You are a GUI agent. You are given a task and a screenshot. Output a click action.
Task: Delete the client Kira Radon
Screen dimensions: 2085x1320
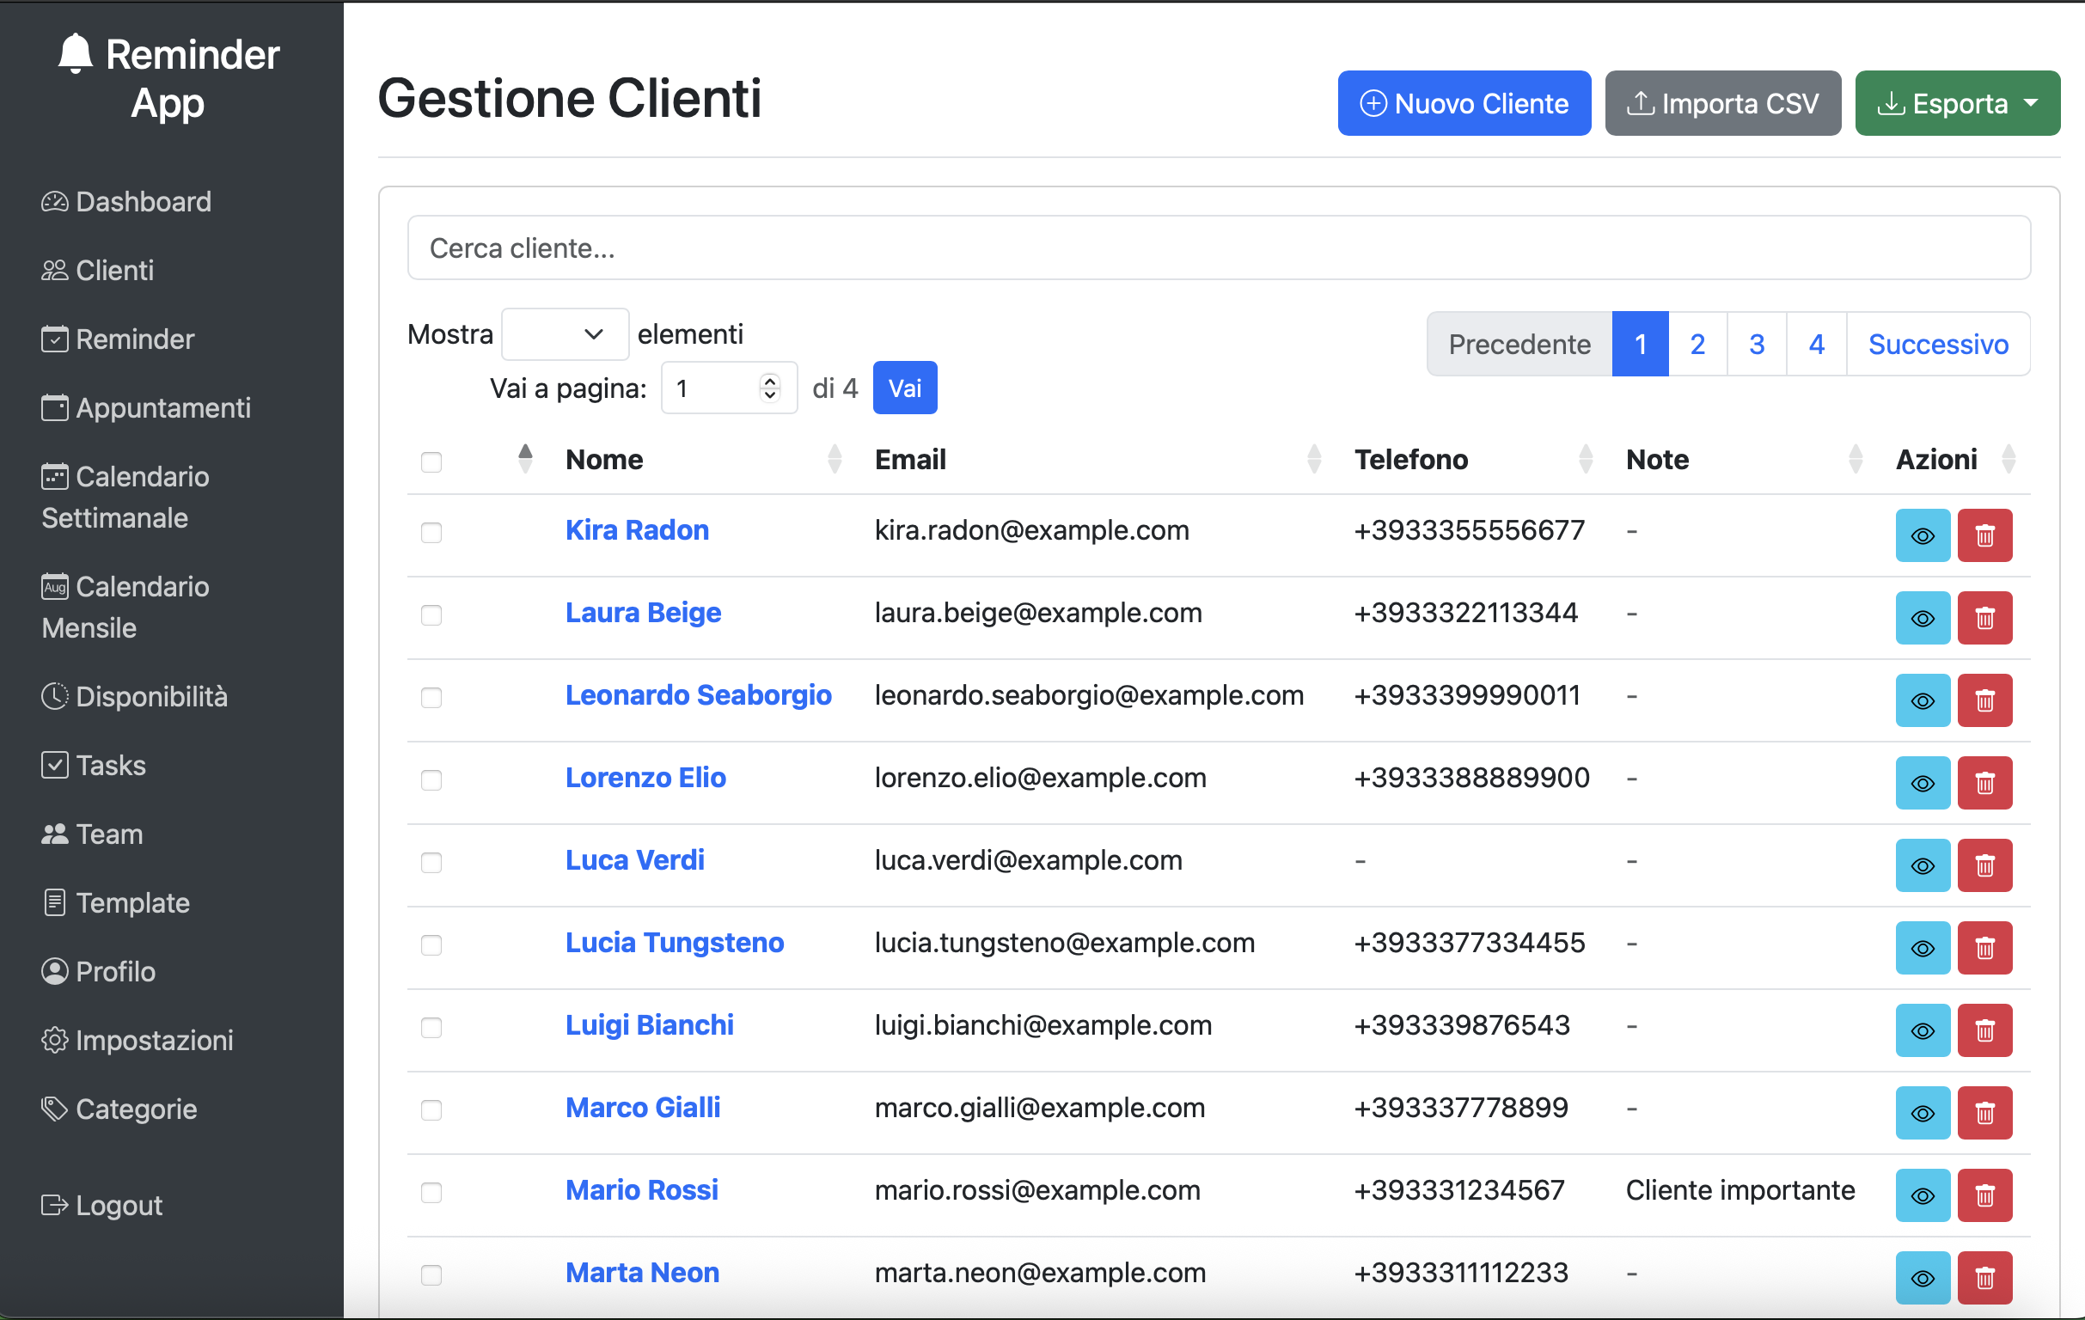point(1984,535)
